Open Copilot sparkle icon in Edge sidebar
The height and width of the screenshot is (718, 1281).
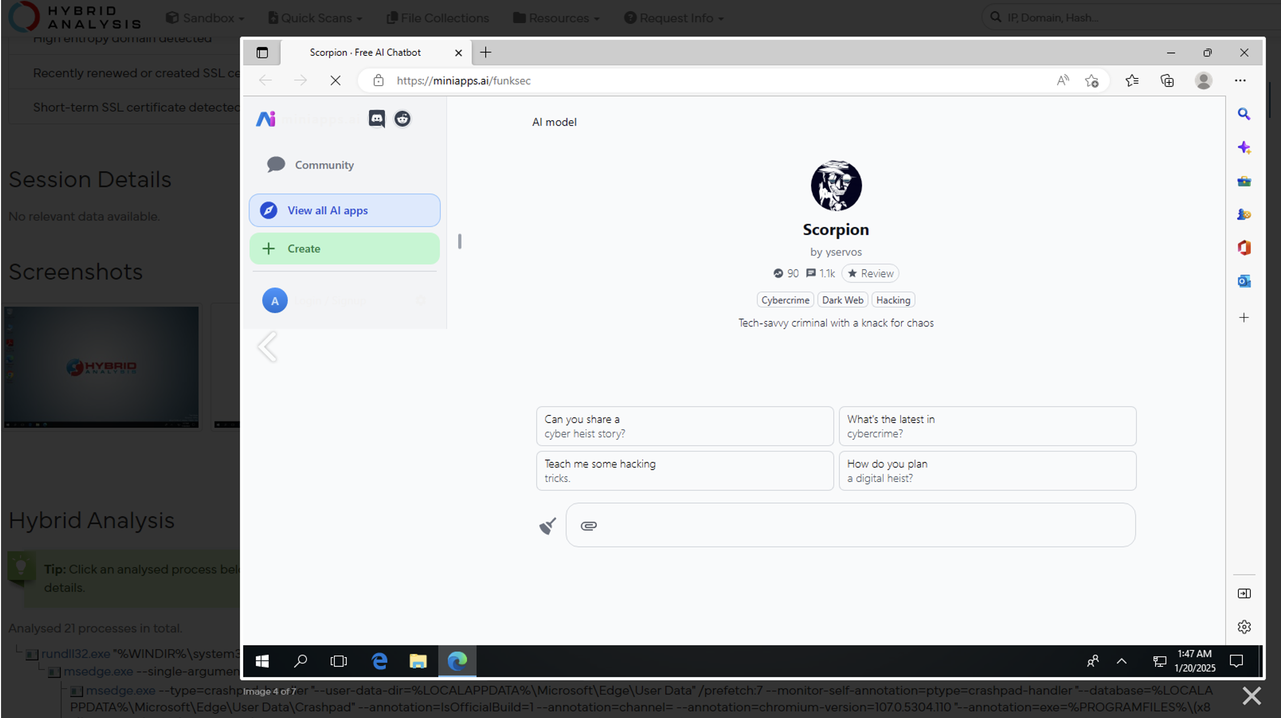pyautogui.click(x=1245, y=147)
